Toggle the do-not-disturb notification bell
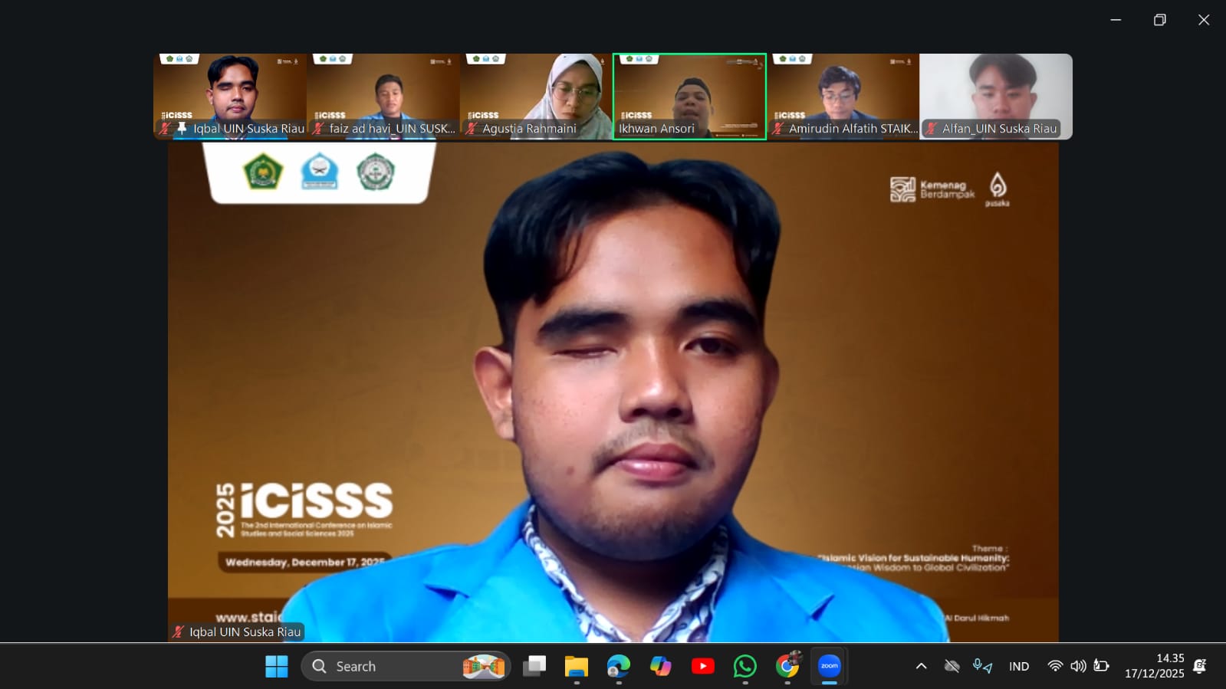1226x689 pixels. pyautogui.click(x=1200, y=666)
